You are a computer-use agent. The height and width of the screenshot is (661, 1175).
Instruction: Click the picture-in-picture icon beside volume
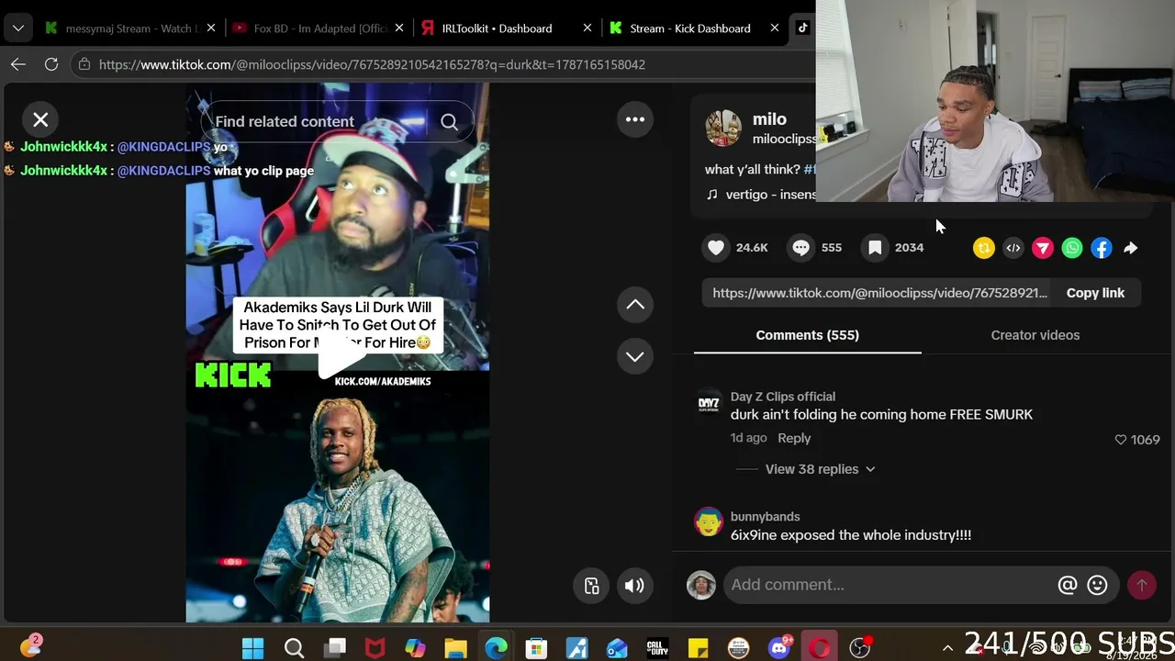(592, 586)
